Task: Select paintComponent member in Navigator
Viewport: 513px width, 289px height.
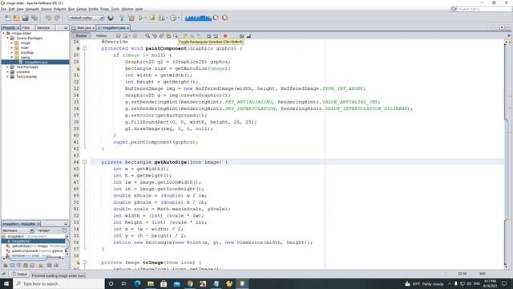Action: [x=35, y=251]
